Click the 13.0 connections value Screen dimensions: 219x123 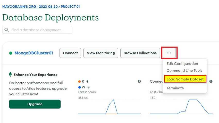point(153,98)
